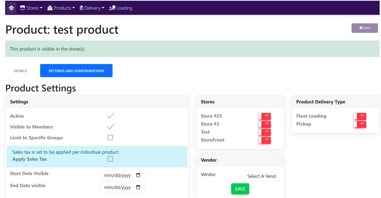The height and width of the screenshot is (198, 381).
Task: Turn on the Store #3 toggle
Action: click(x=264, y=124)
